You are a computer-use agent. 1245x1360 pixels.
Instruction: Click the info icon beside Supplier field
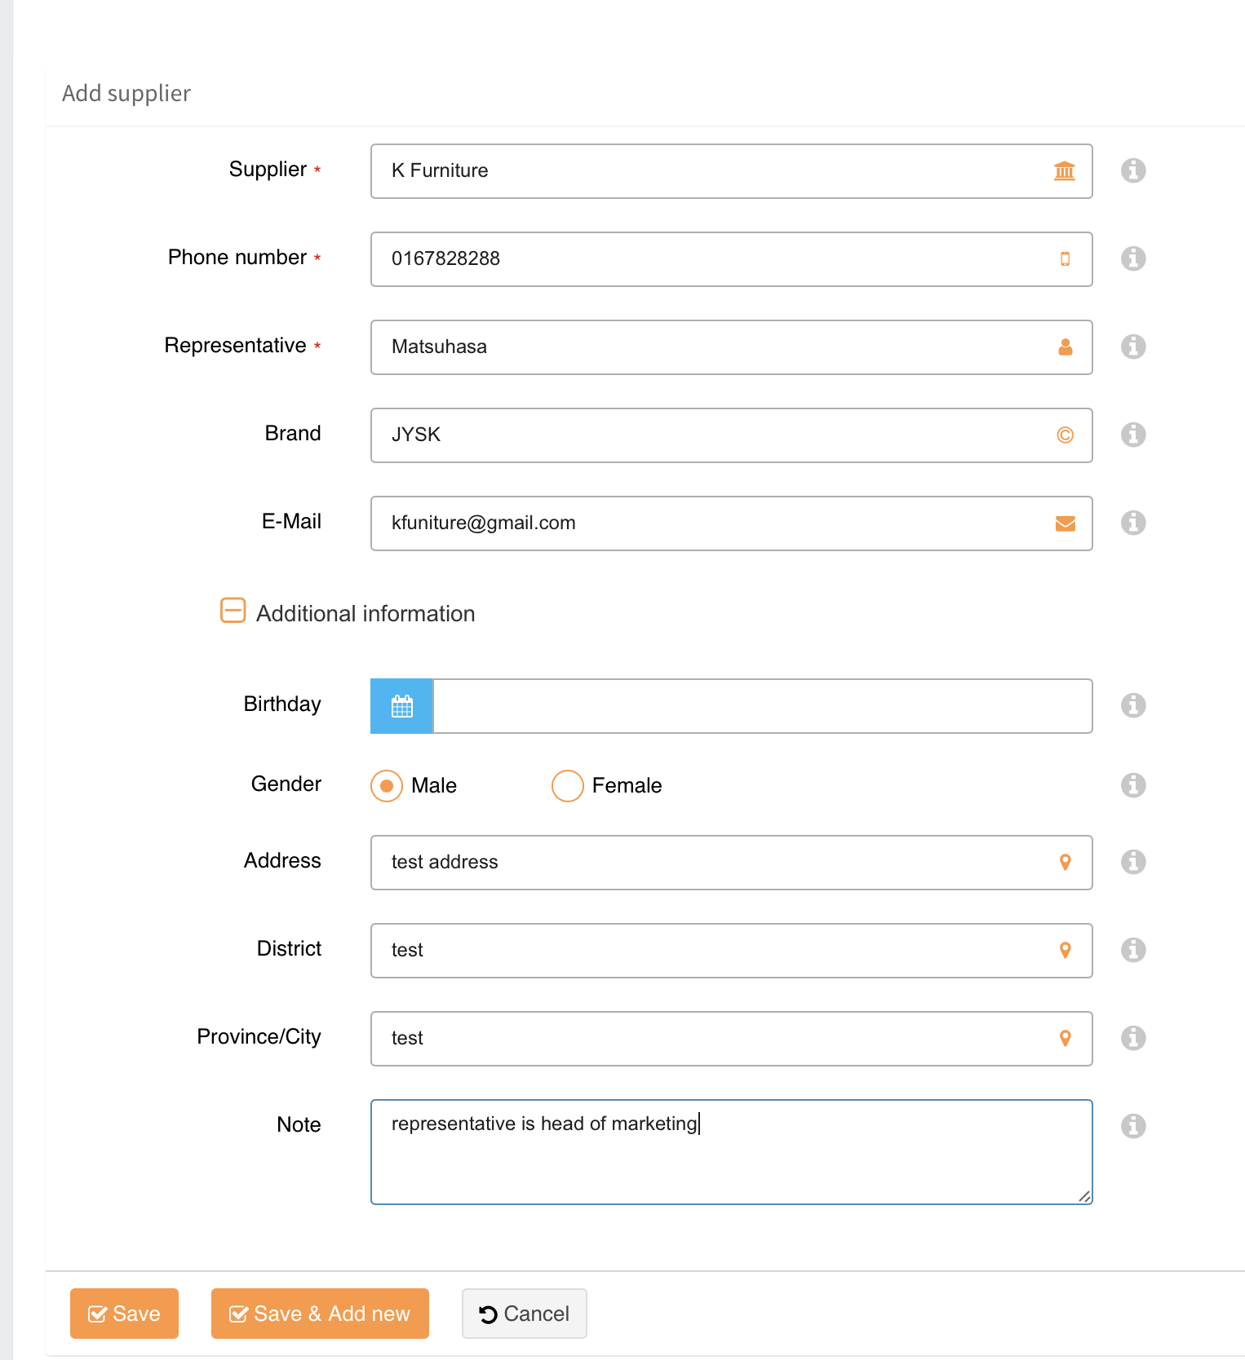pos(1133,170)
